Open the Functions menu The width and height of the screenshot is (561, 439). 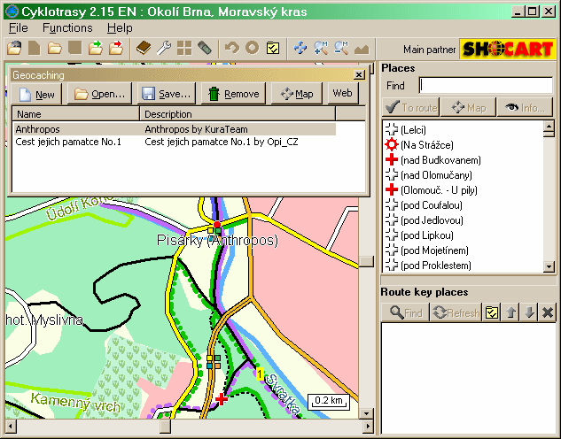coord(67,27)
